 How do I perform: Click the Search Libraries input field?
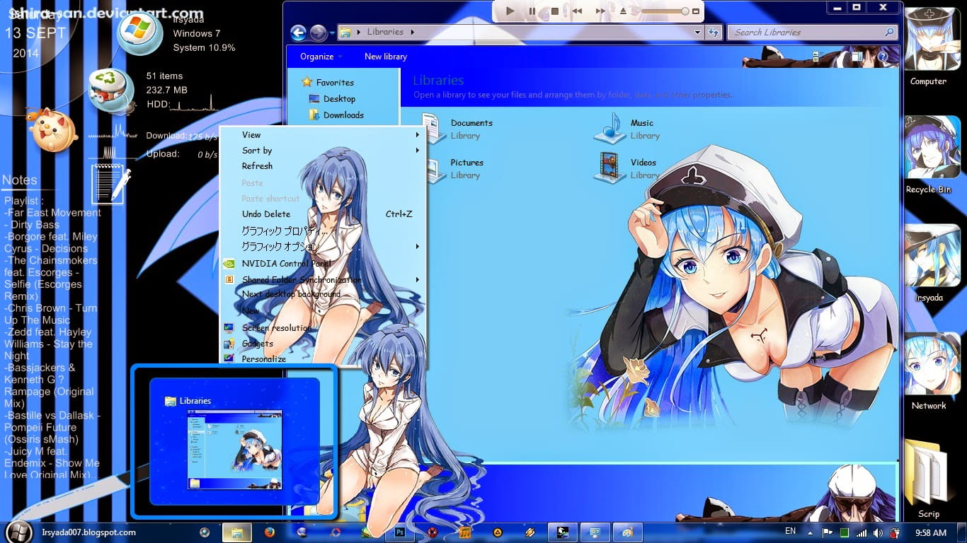(807, 33)
